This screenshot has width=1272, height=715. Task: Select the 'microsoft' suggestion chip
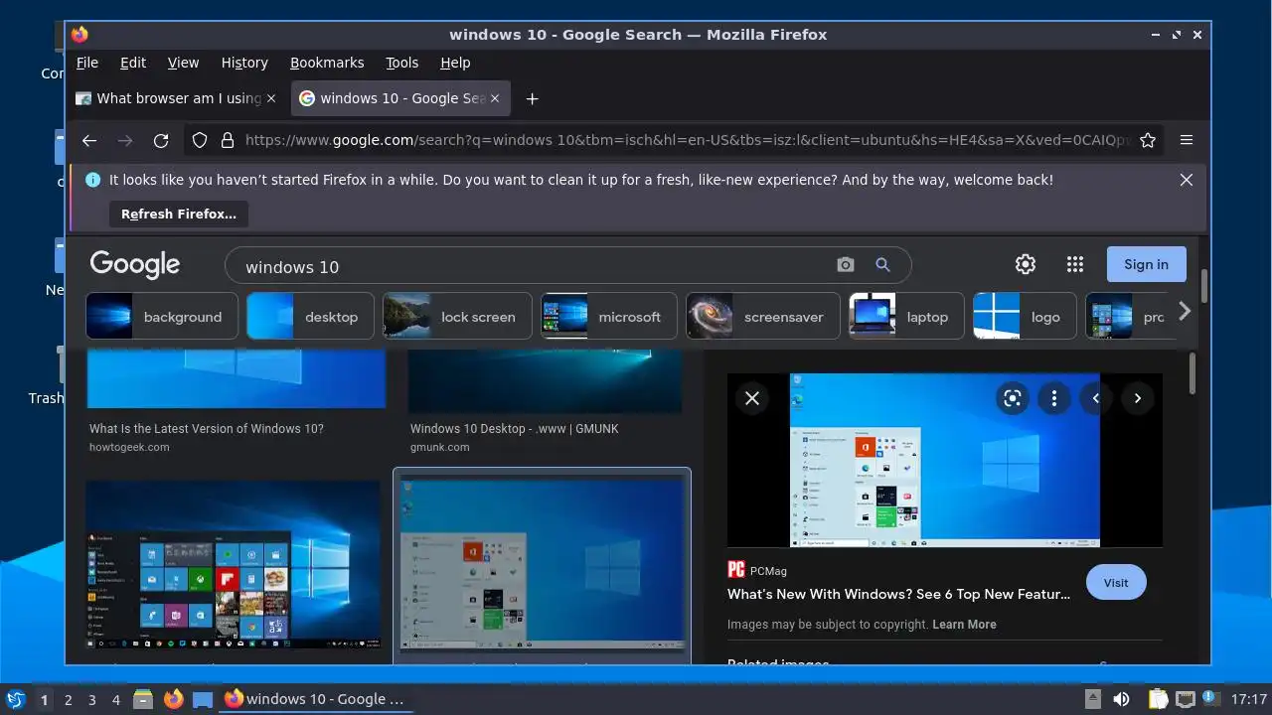click(608, 317)
